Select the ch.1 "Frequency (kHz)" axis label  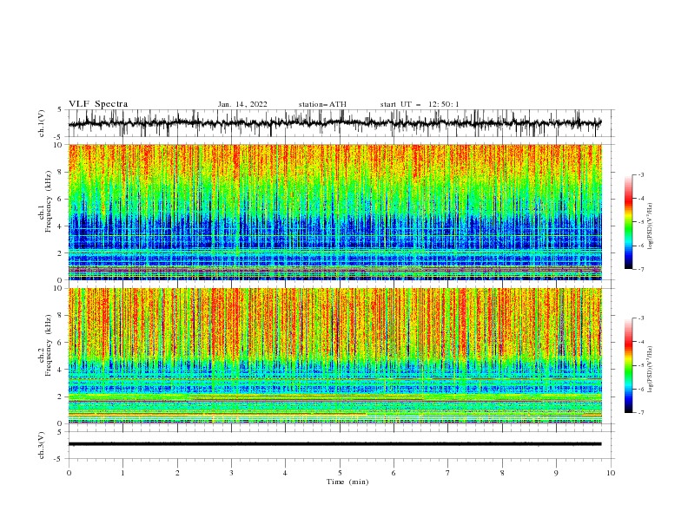(49, 200)
